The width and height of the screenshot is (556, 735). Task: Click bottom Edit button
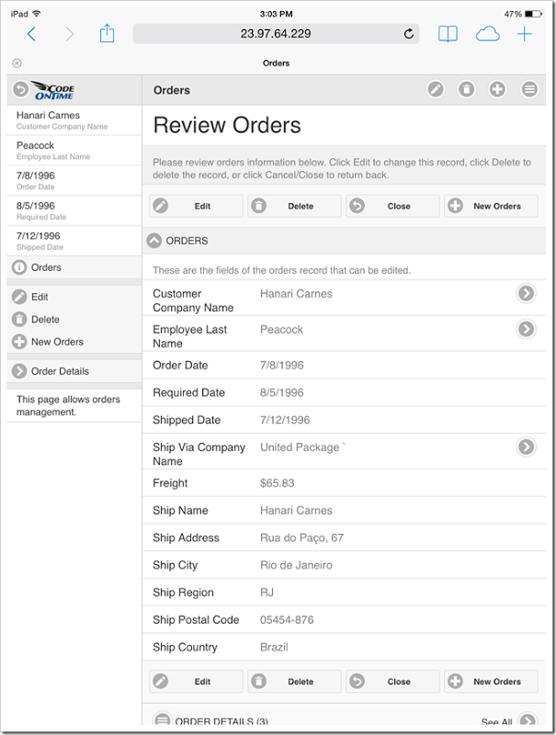point(196,681)
